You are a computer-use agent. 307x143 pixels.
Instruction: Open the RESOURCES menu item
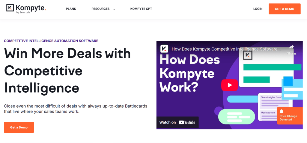100,9
